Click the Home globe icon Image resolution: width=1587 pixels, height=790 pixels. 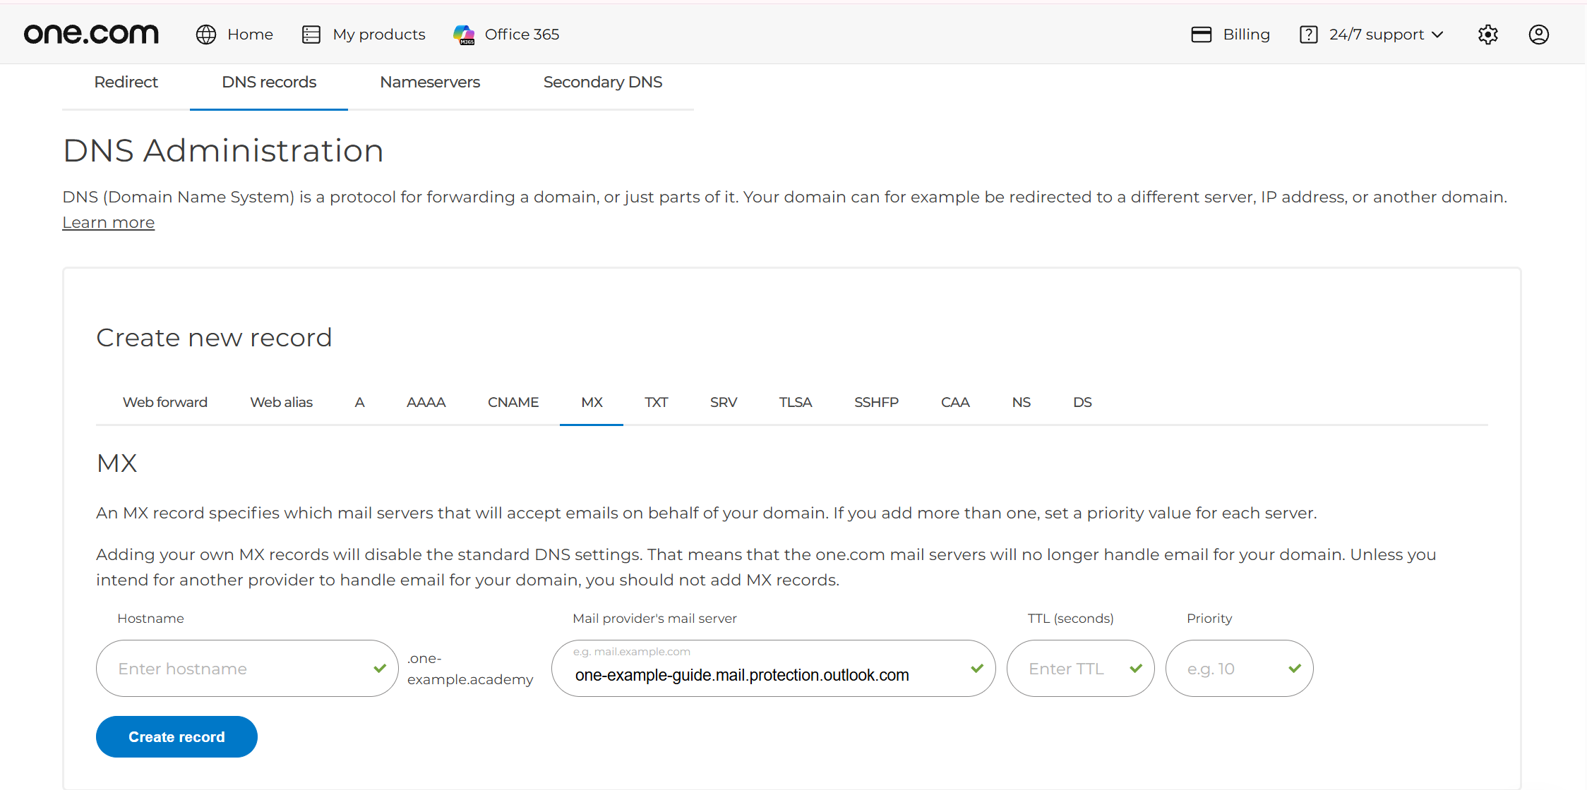pyautogui.click(x=206, y=35)
